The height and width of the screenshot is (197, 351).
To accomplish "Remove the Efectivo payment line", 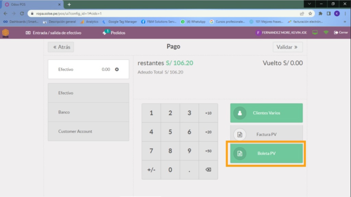I will tap(117, 69).
